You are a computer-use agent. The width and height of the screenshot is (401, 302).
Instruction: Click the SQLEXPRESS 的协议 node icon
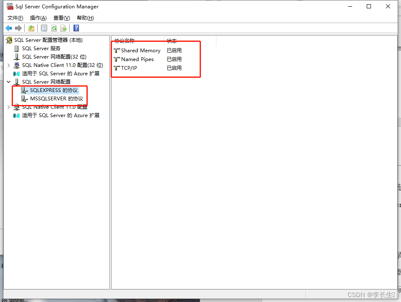click(x=25, y=90)
